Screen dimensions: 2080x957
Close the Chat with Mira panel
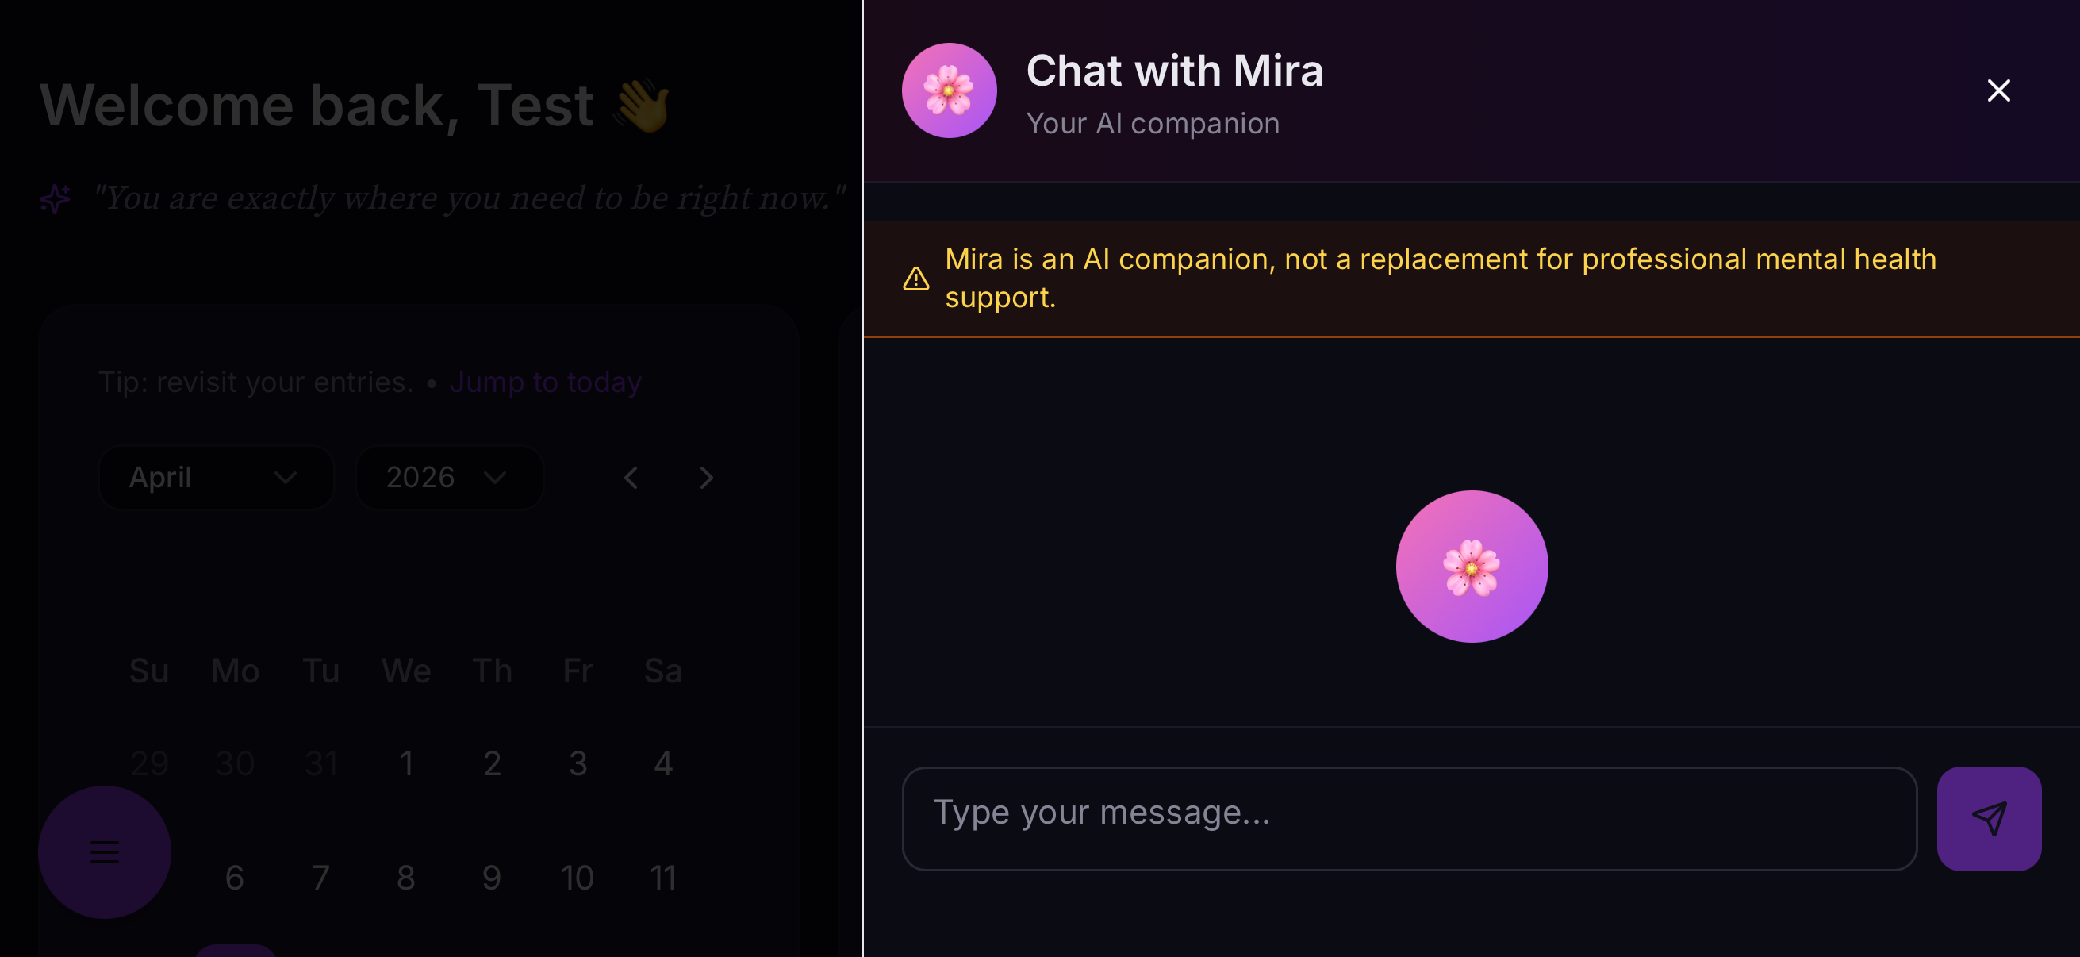coord(1998,90)
